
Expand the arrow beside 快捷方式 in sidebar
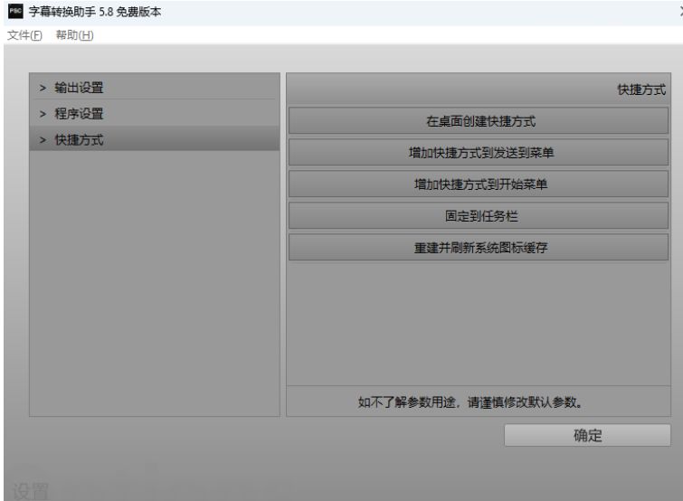[43, 140]
